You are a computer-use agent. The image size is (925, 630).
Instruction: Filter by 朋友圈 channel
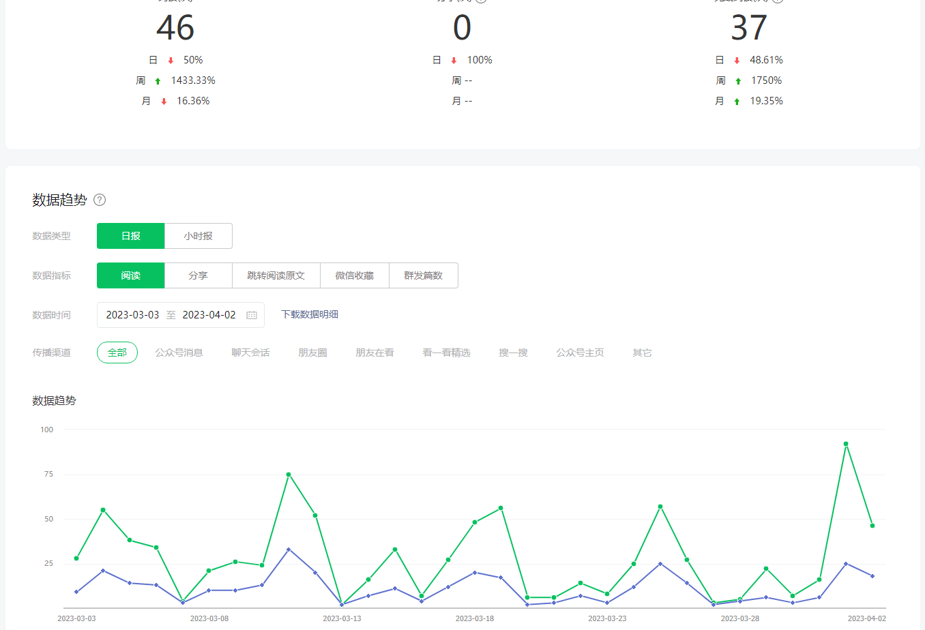312,352
